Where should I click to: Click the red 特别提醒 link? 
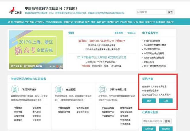click(x=86, y=66)
